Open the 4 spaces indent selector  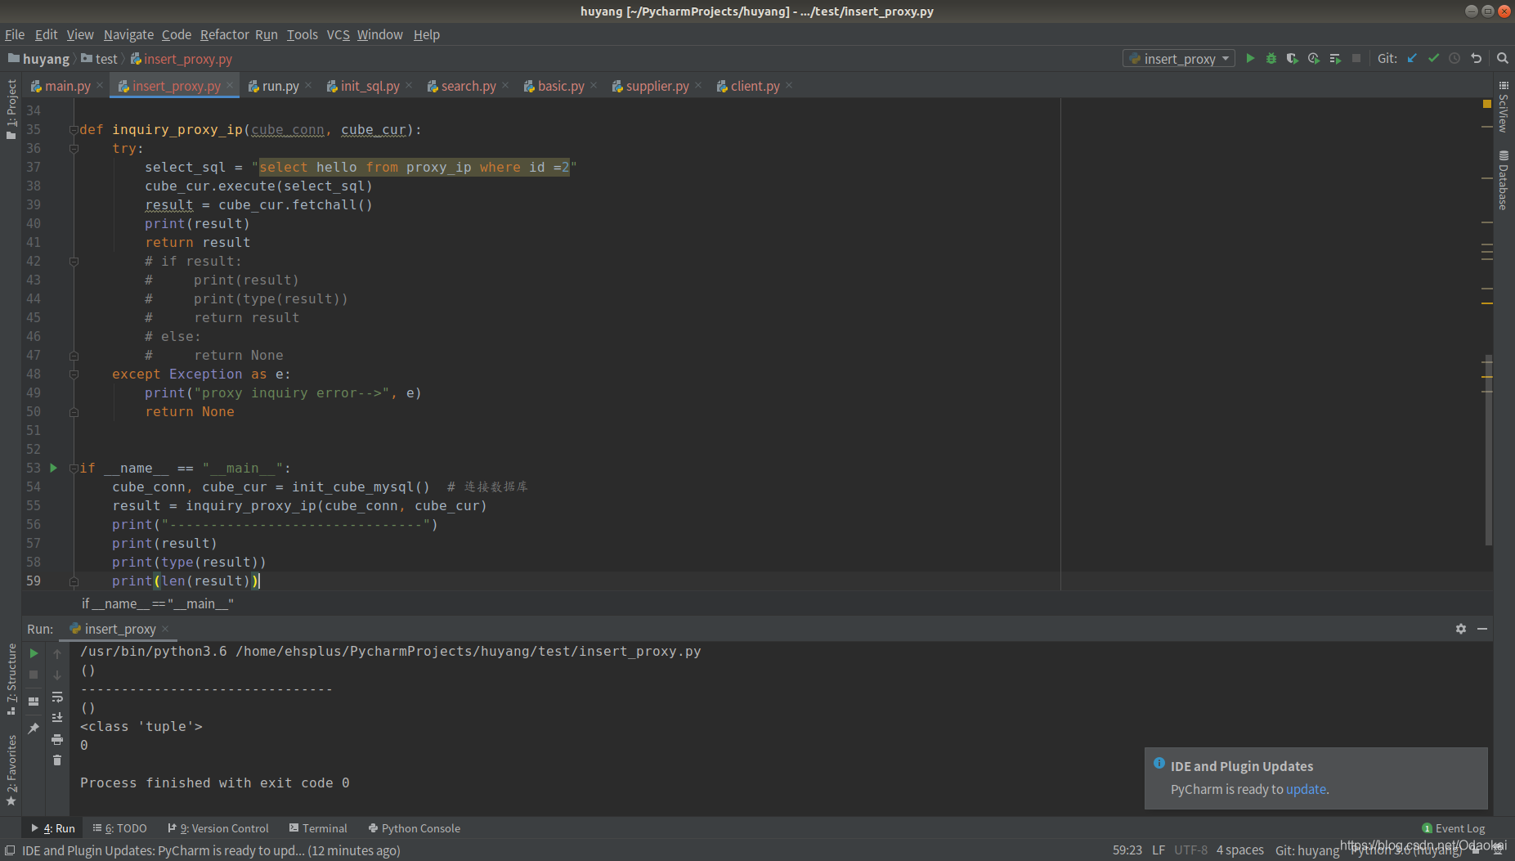(x=1239, y=850)
